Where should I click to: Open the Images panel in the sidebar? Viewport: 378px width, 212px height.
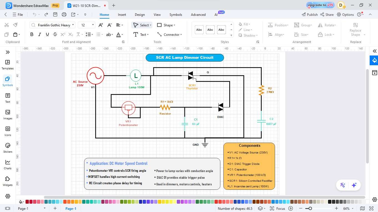point(7,115)
